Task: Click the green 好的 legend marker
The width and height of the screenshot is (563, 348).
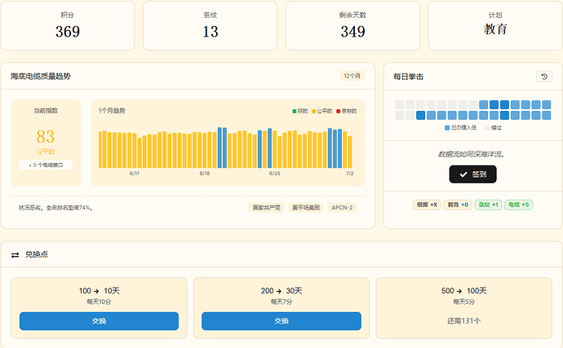Action: pos(294,111)
